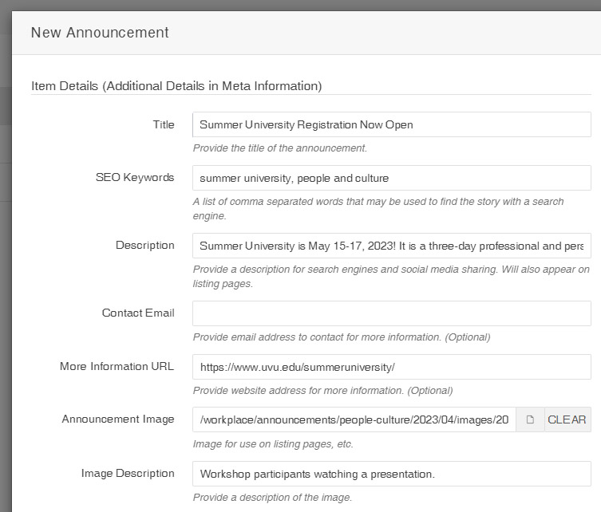Click hint 'Provide a description of the image.'
601x512 pixels.
pyautogui.click(x=272, y=498)
